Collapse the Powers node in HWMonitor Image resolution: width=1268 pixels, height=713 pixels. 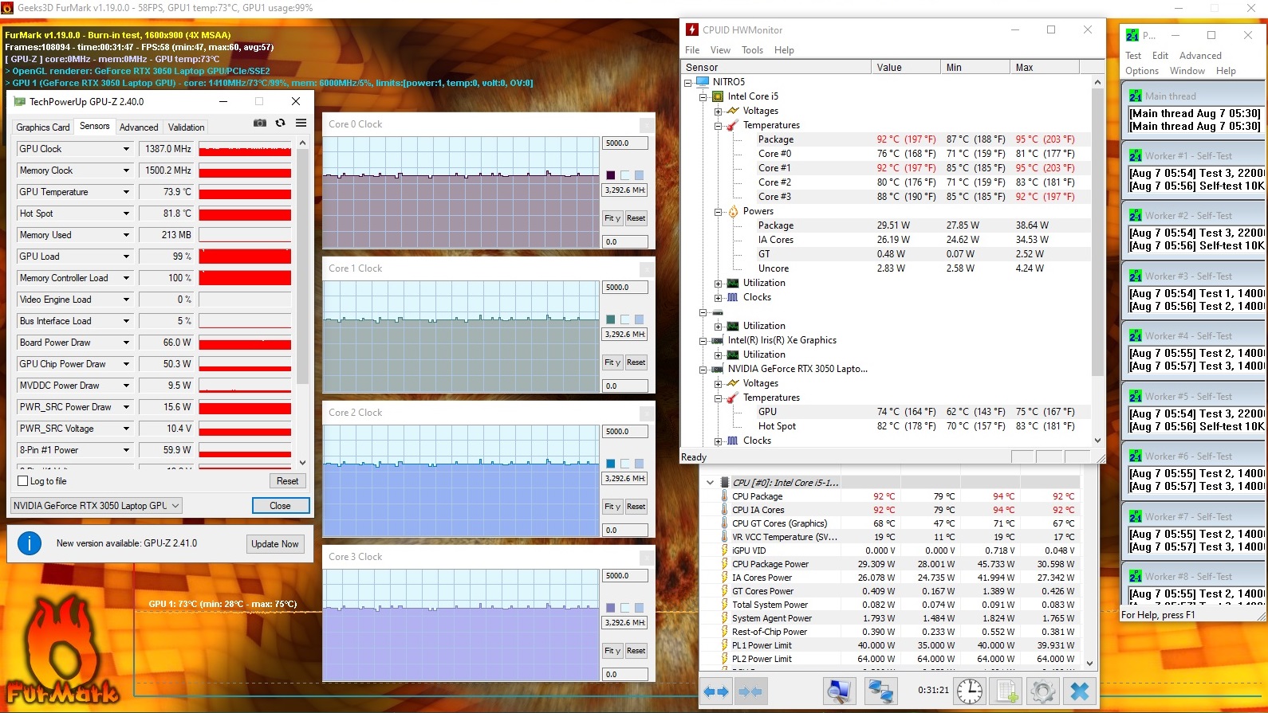(719, 211)
